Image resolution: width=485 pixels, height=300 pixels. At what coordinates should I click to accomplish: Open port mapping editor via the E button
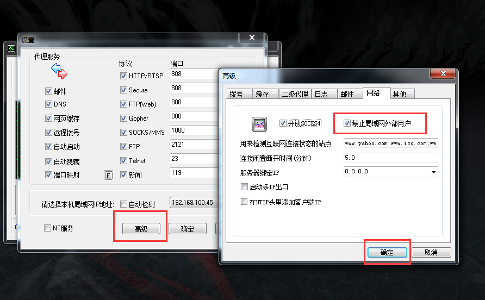(x=108, y=176)
